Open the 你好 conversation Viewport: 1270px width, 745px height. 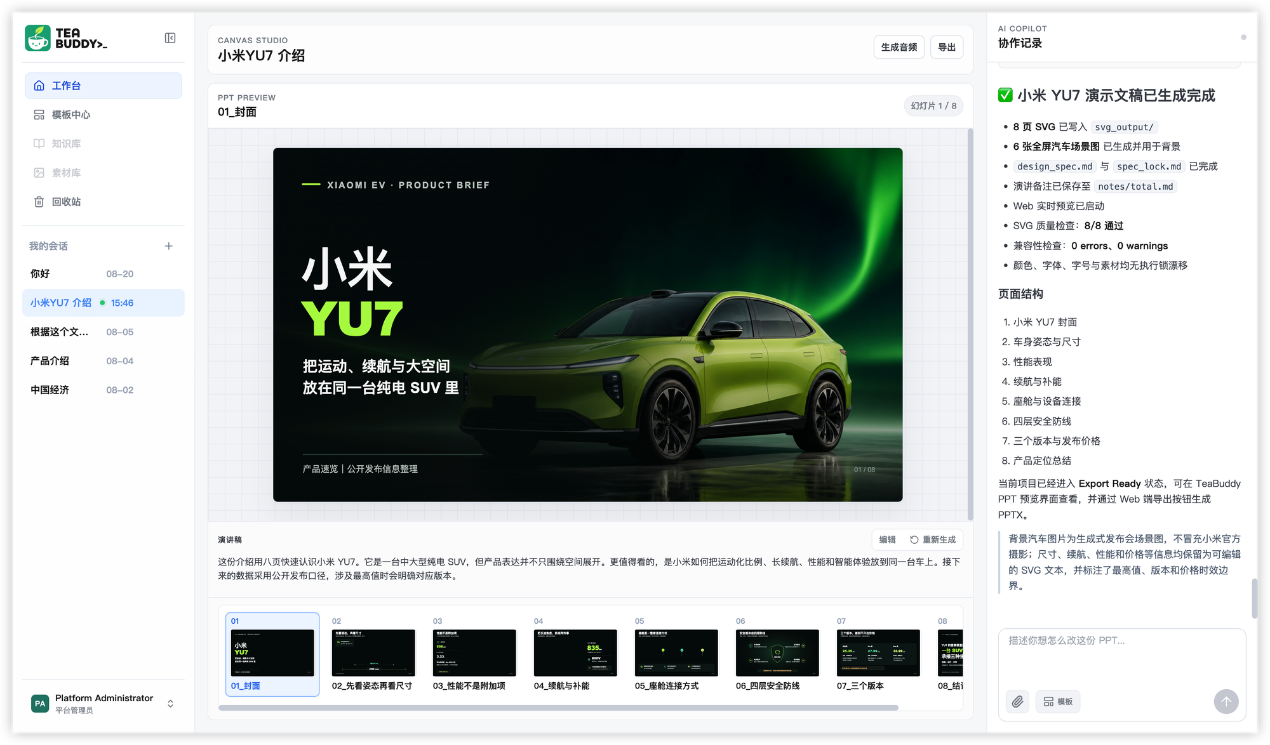click(x=104, y=274)
